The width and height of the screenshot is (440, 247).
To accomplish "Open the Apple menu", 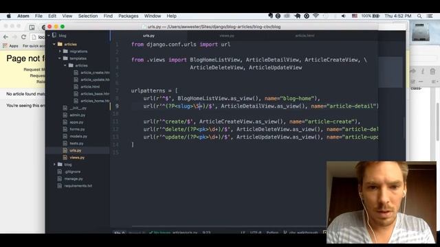I will 9,16.
